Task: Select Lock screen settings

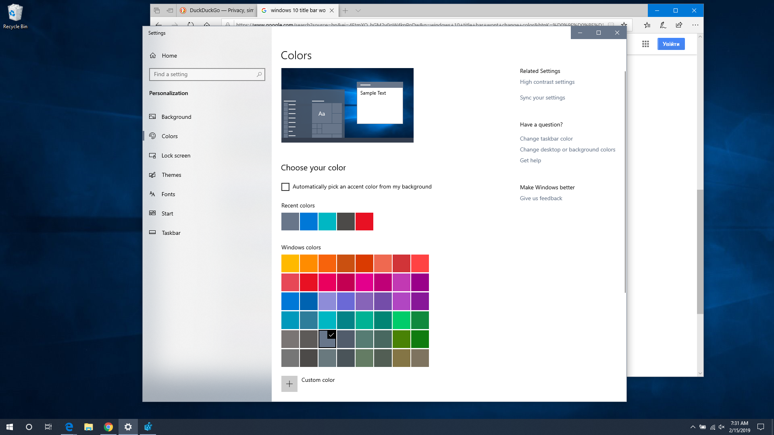Action: [x=176, y=155]
